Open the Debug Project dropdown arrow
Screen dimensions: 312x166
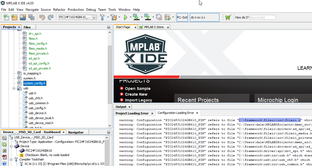click(x=173, y=17)
